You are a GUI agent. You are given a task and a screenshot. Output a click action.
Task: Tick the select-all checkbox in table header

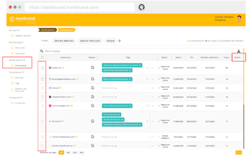(x=42, y=57)
